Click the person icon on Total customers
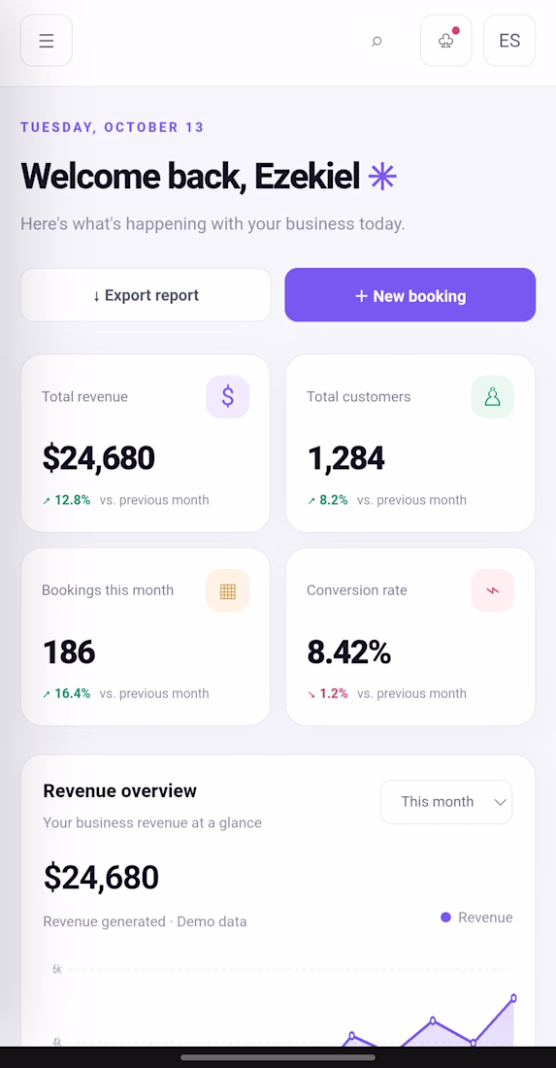 pos(493,396)
